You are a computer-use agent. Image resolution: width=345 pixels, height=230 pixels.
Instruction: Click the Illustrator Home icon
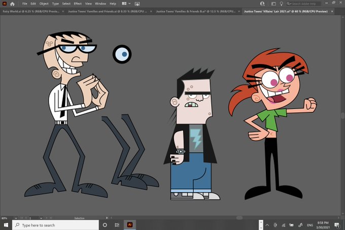tap(12, 4)
